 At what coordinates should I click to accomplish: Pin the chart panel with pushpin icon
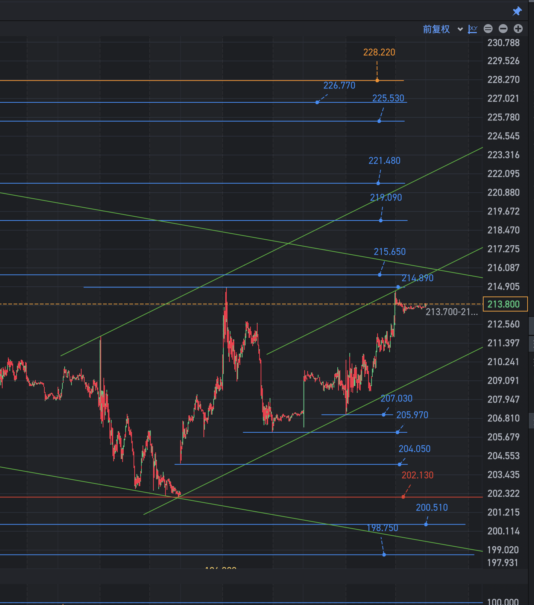click(517, 11)
